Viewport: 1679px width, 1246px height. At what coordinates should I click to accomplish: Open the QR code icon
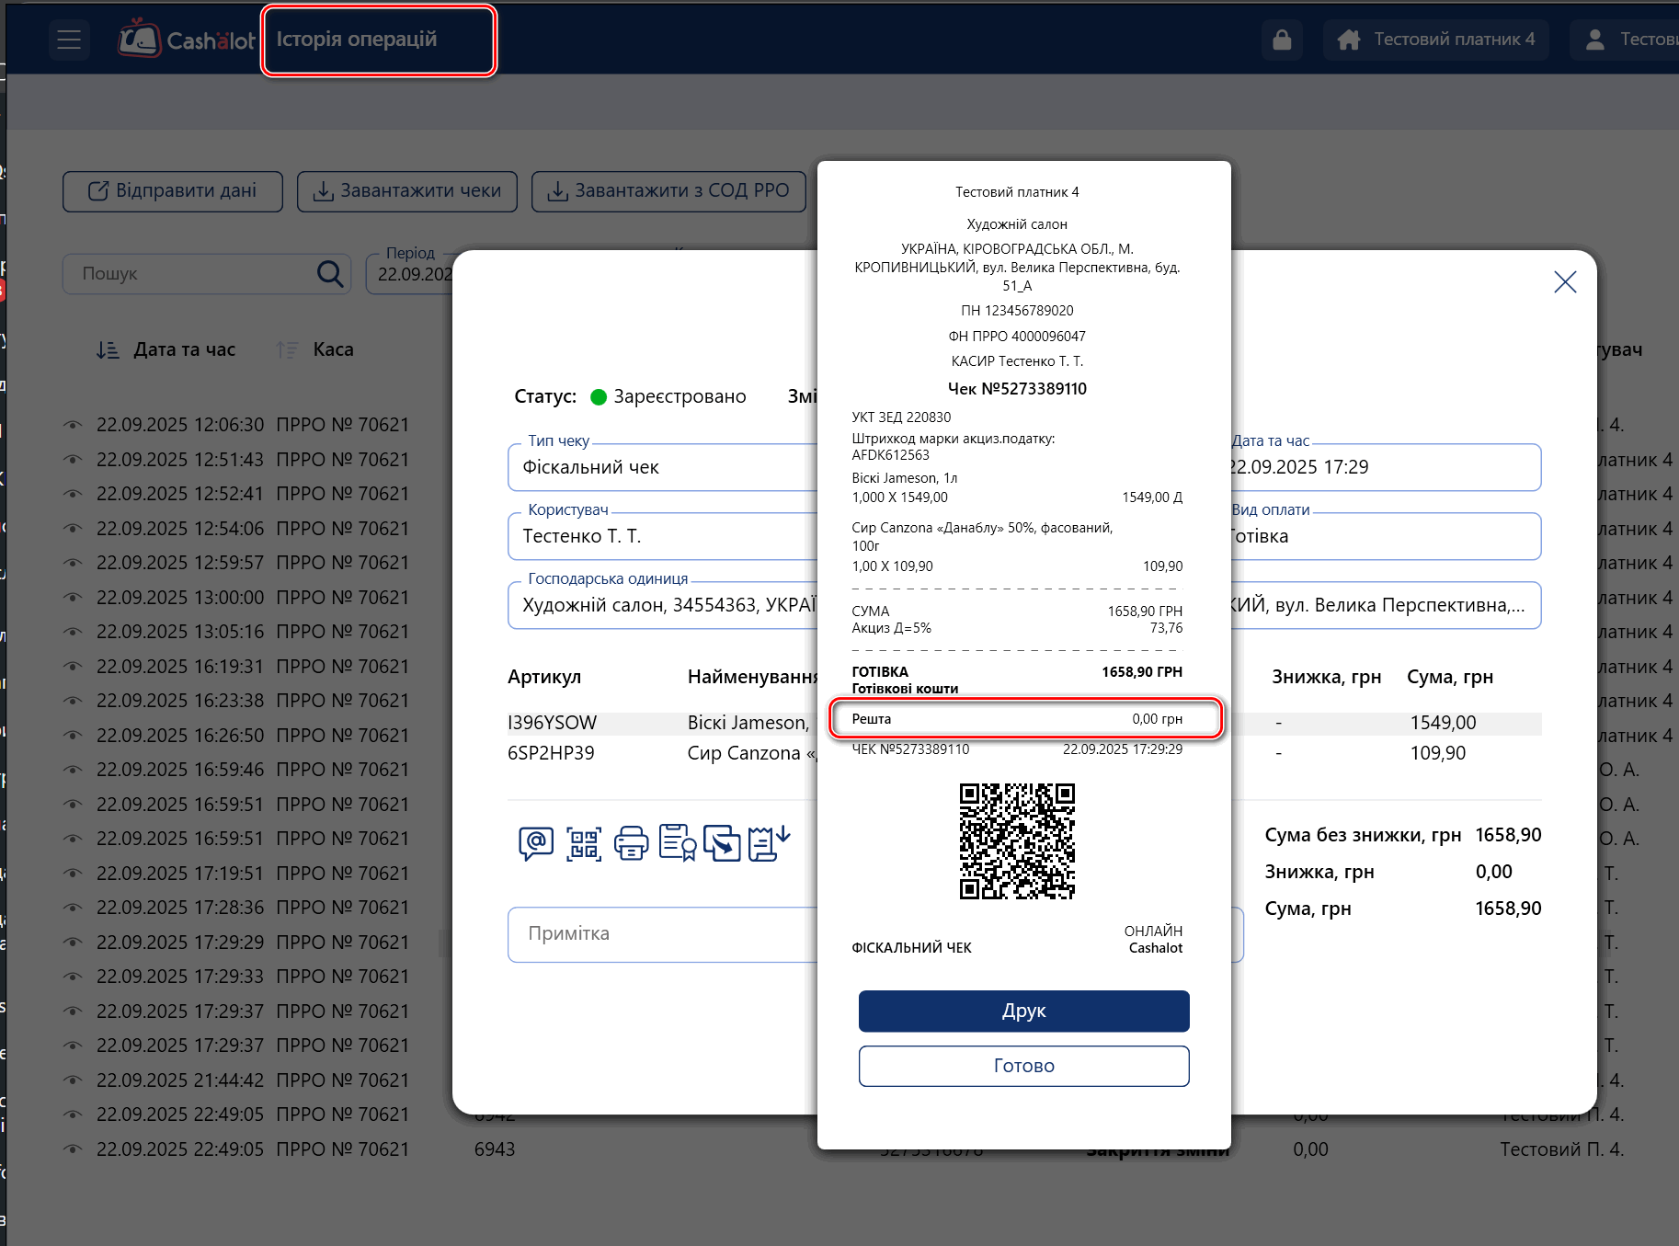pos(584,843)
